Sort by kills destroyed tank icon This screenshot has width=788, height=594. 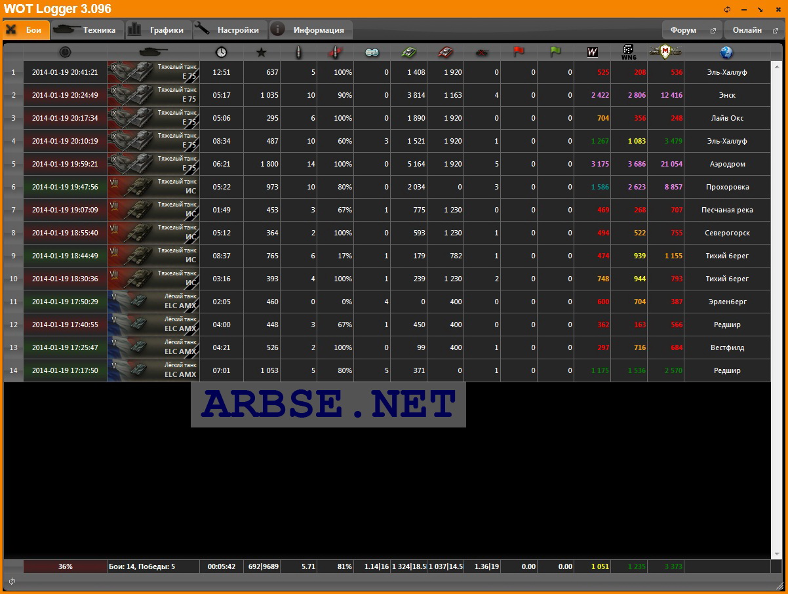coord(482,52)
